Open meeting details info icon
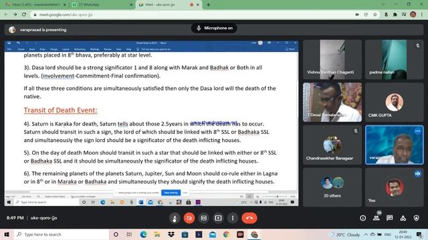 coord(362,218)
